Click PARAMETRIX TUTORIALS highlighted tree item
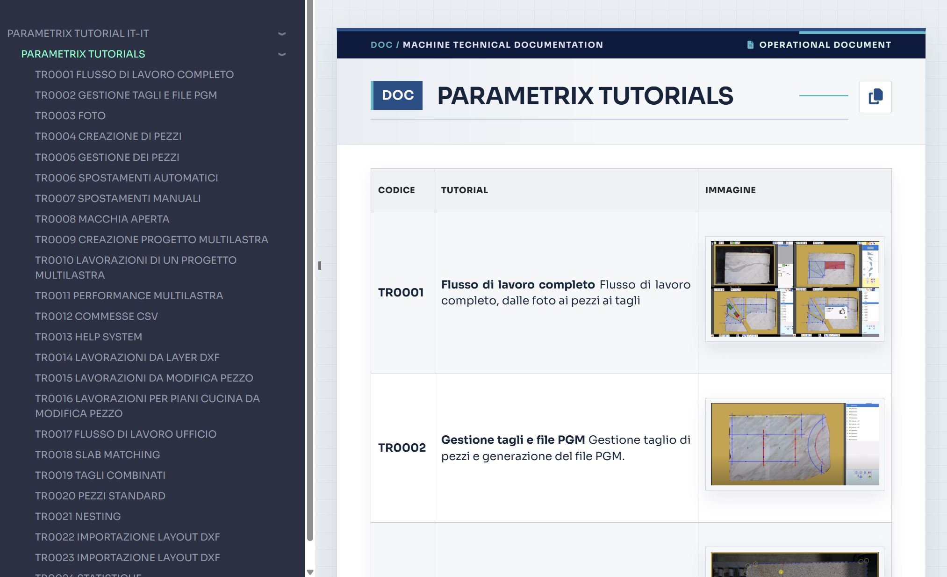Viewport: 947px width, 577px height. click(x=83, y=54)
